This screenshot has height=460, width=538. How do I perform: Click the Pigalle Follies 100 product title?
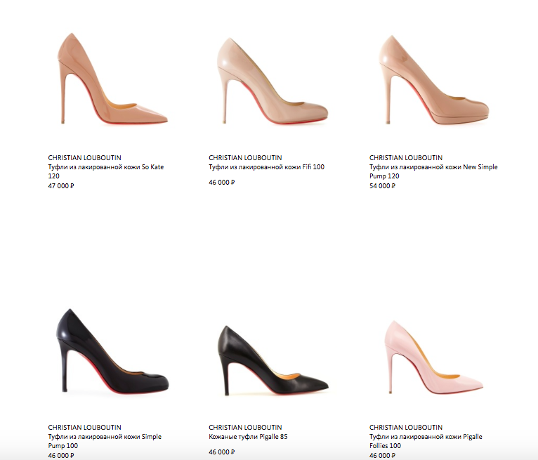pos(426,441)
